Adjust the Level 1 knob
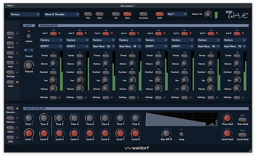This screenshot has width=256, height=157. pos(29,133)
